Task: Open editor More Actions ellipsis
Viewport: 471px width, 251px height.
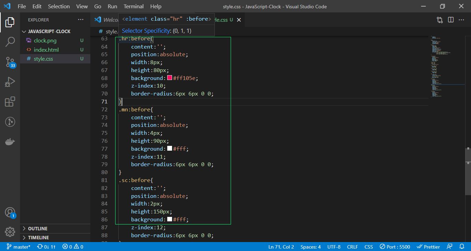Action: [461, 20]
